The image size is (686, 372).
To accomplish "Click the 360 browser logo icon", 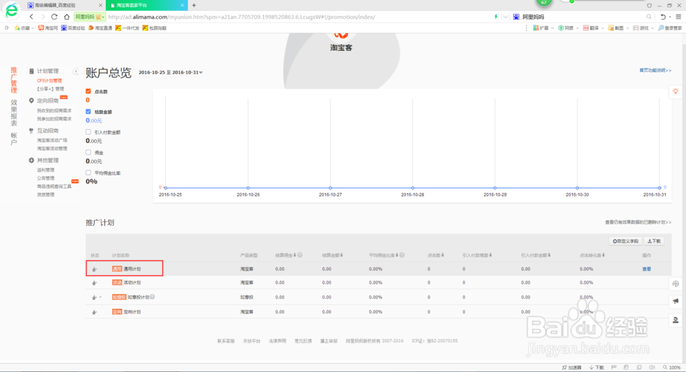I will point(12,10).
